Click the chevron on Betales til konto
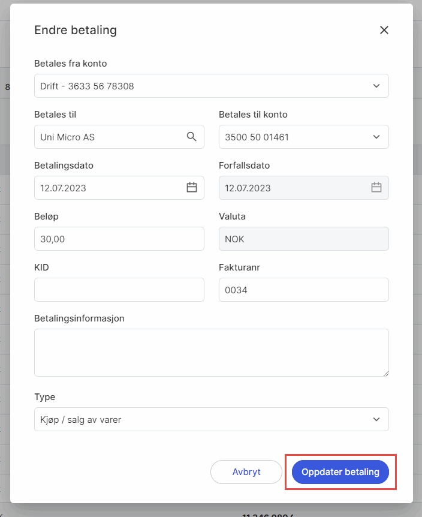Image resolution: width=422 pixels, height=517 pixels. [377, 137]
